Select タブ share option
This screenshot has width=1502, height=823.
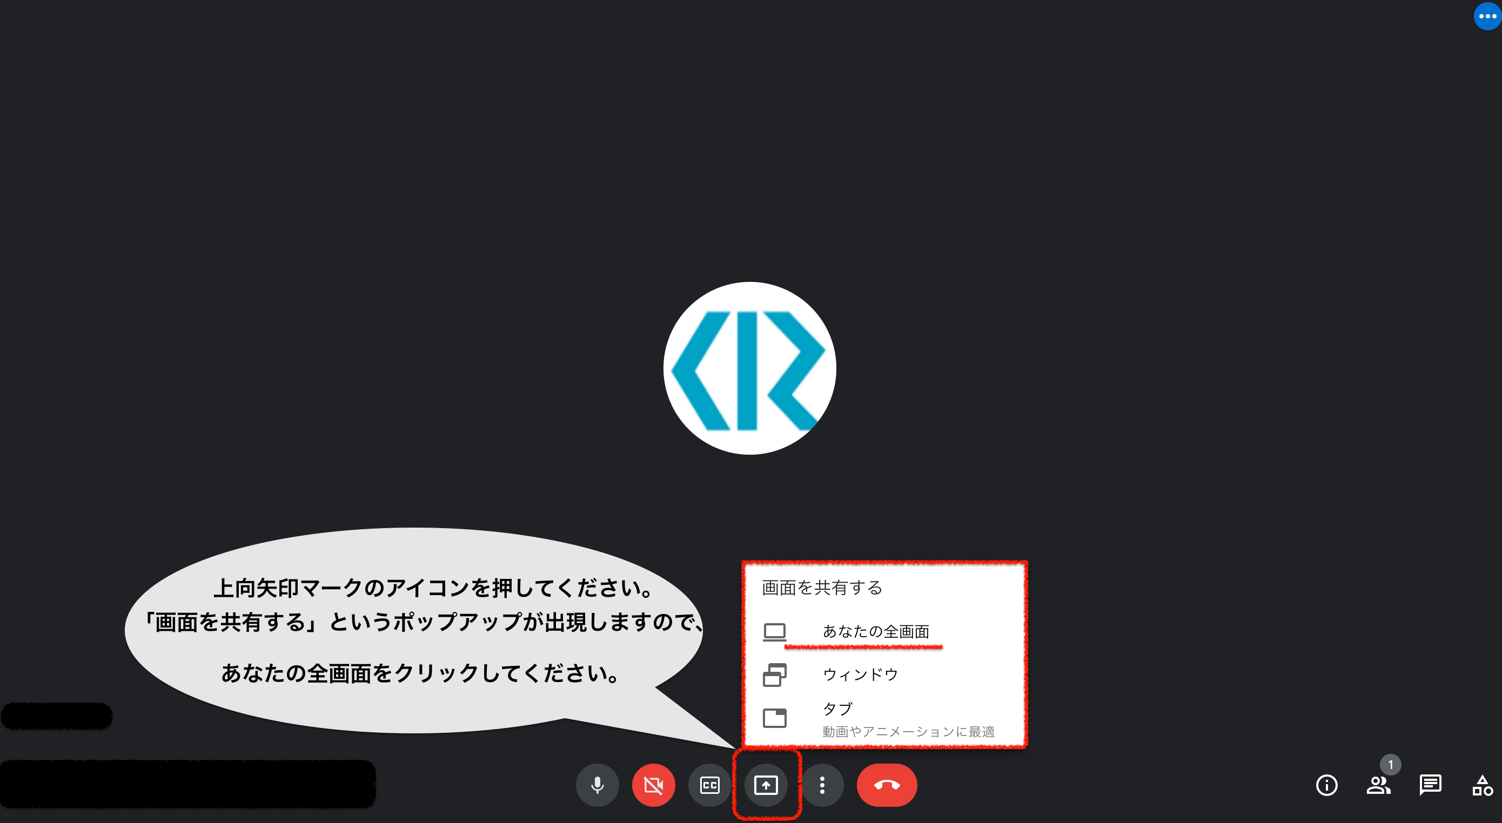coord(837,709)
